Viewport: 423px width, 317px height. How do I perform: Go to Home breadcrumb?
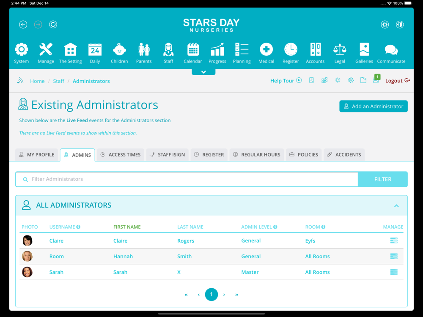(37, 81)
